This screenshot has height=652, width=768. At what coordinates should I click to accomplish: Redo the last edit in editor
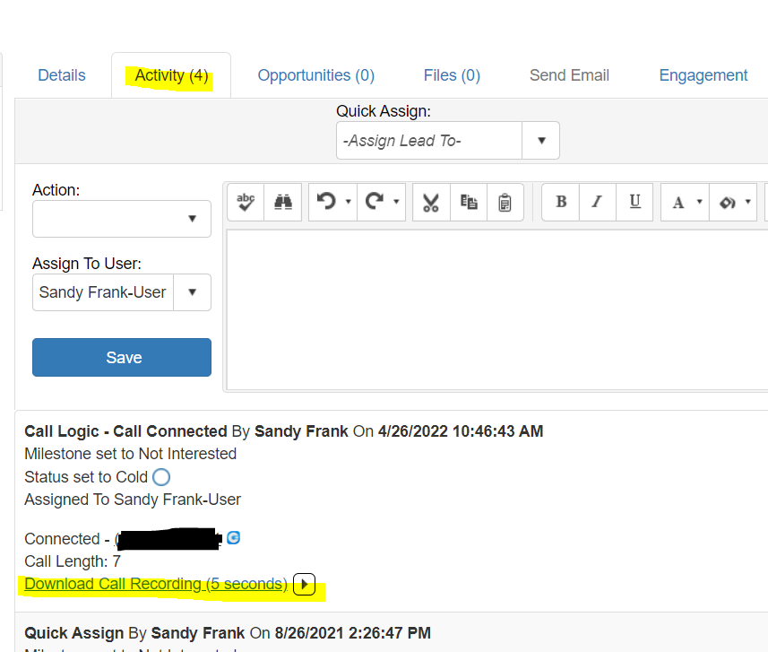coord(375,202)
